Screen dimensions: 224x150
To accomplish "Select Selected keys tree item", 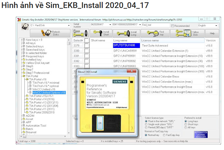I will (x=35, y=46).
